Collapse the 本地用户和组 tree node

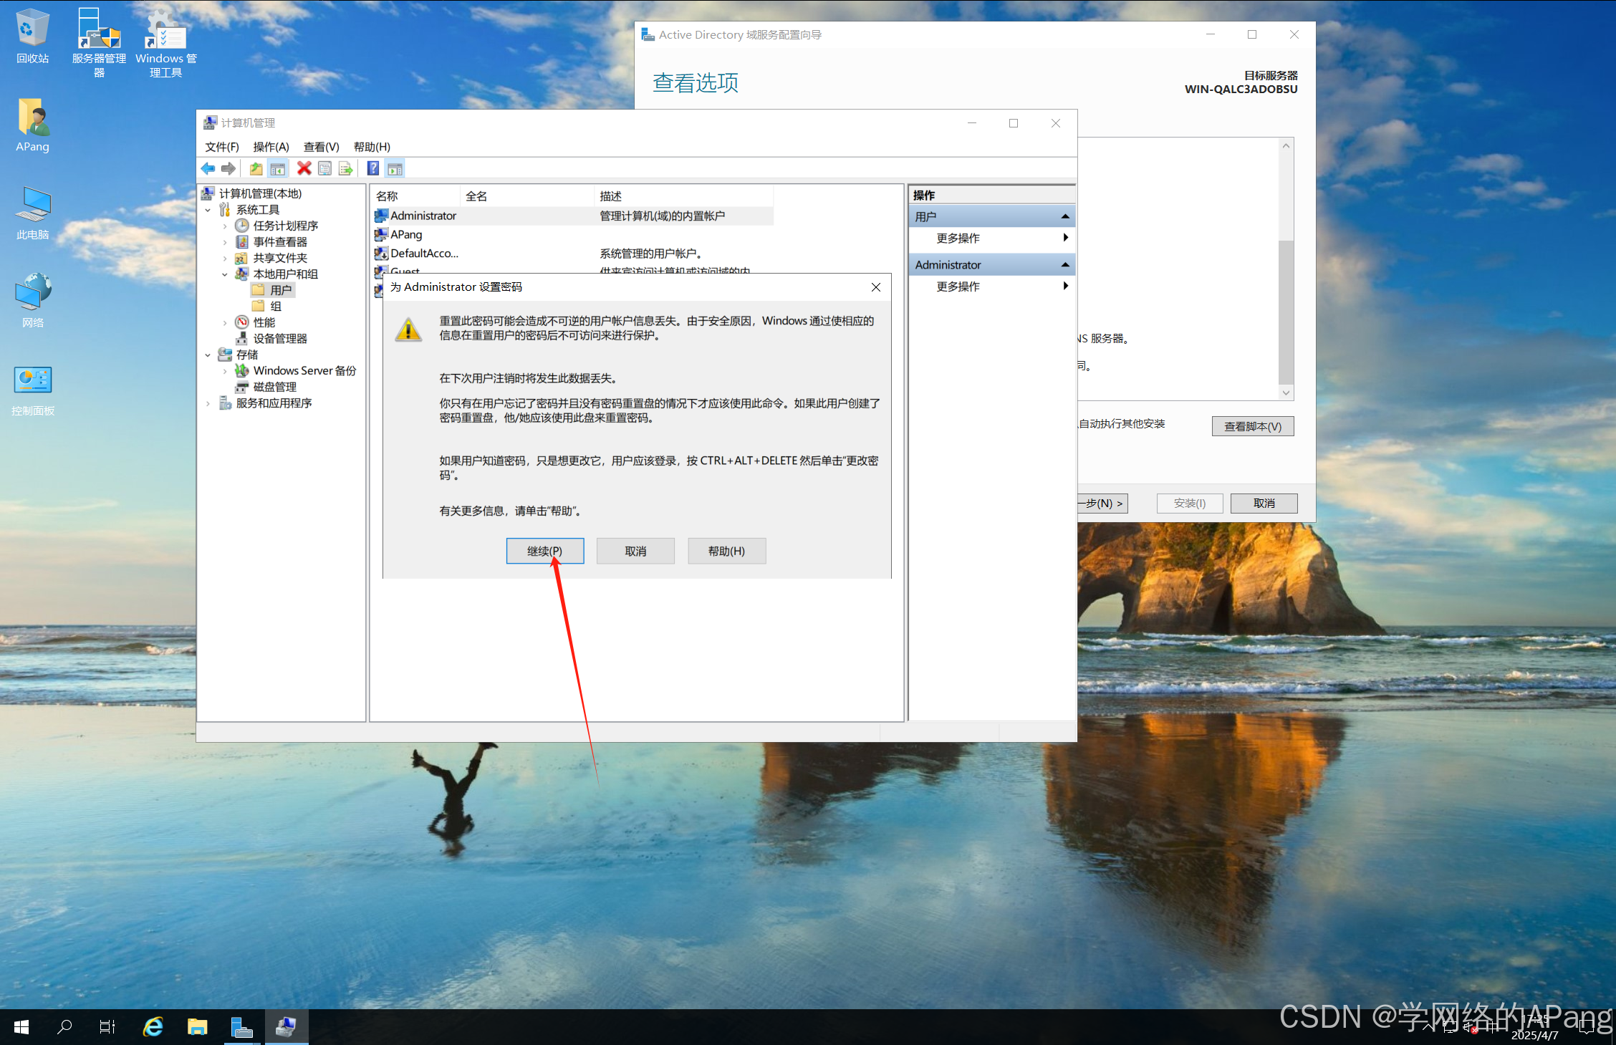tap(225, 274)
